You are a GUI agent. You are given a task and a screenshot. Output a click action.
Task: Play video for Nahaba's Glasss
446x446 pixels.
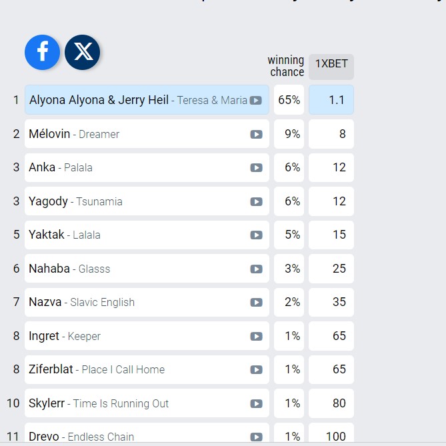click(256, 269)
